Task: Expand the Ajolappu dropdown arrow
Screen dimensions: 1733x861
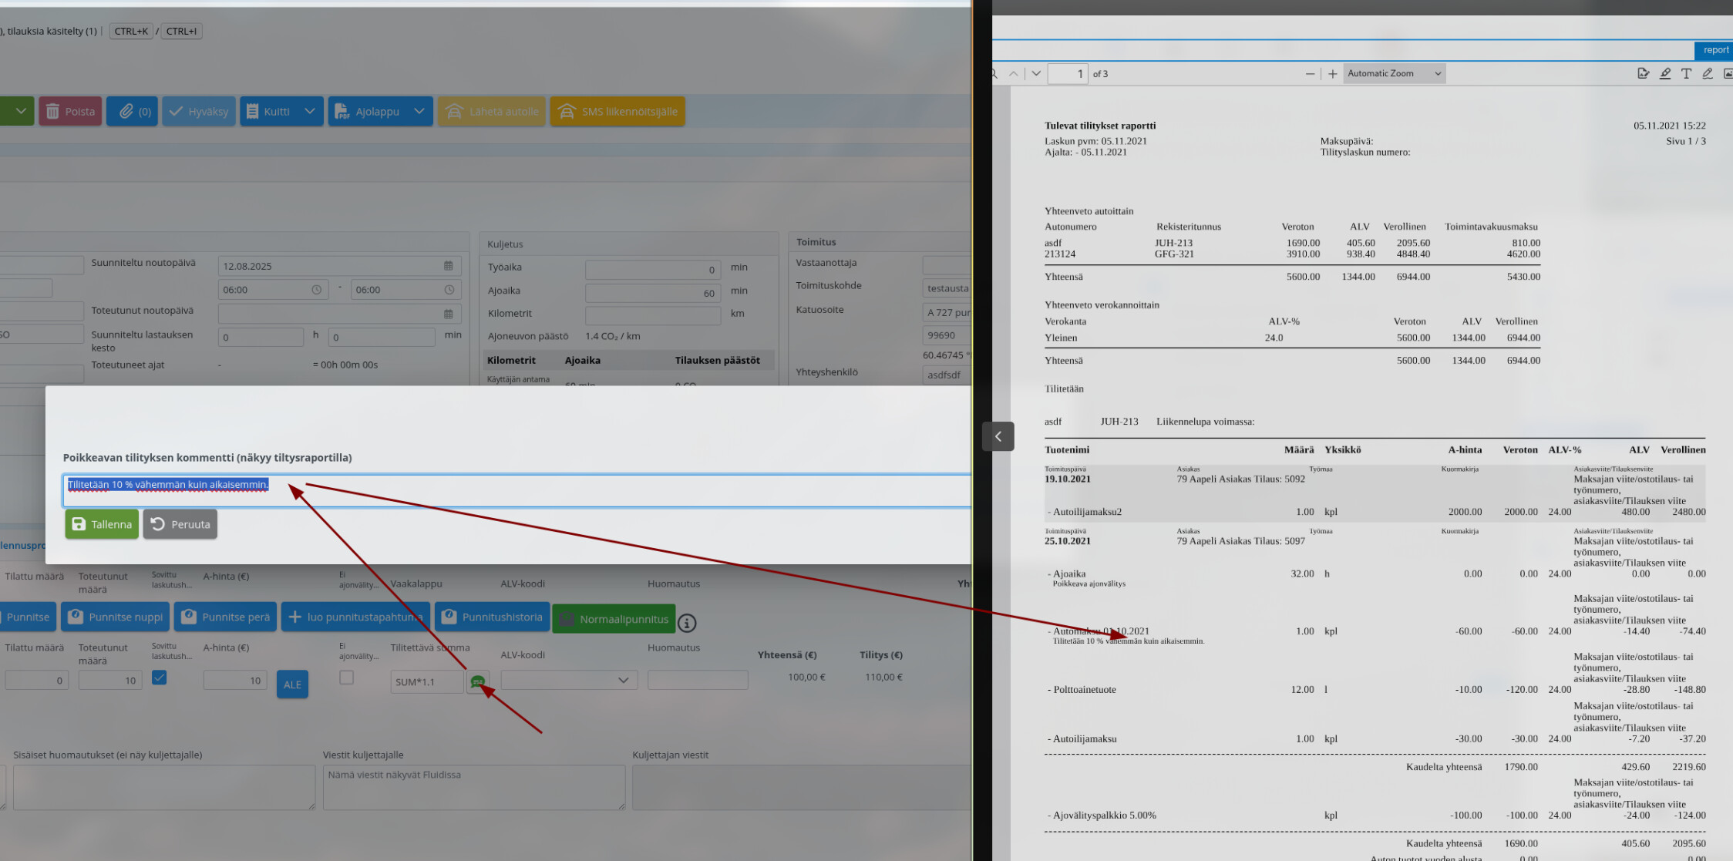Action: tap(419, 112)
